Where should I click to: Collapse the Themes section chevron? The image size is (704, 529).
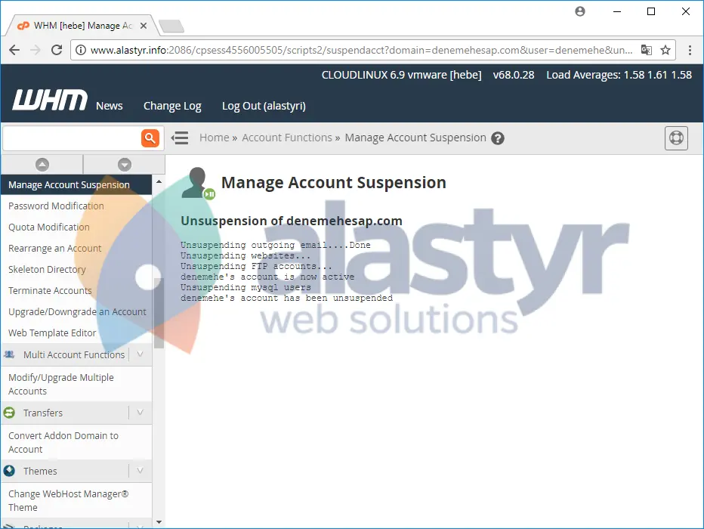(x=140, y=471)
